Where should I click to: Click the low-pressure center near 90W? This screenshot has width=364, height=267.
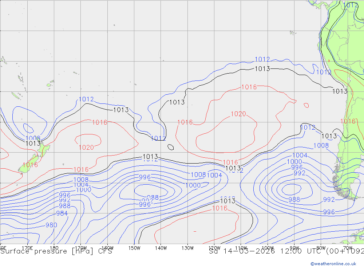(x=290, y=189)
